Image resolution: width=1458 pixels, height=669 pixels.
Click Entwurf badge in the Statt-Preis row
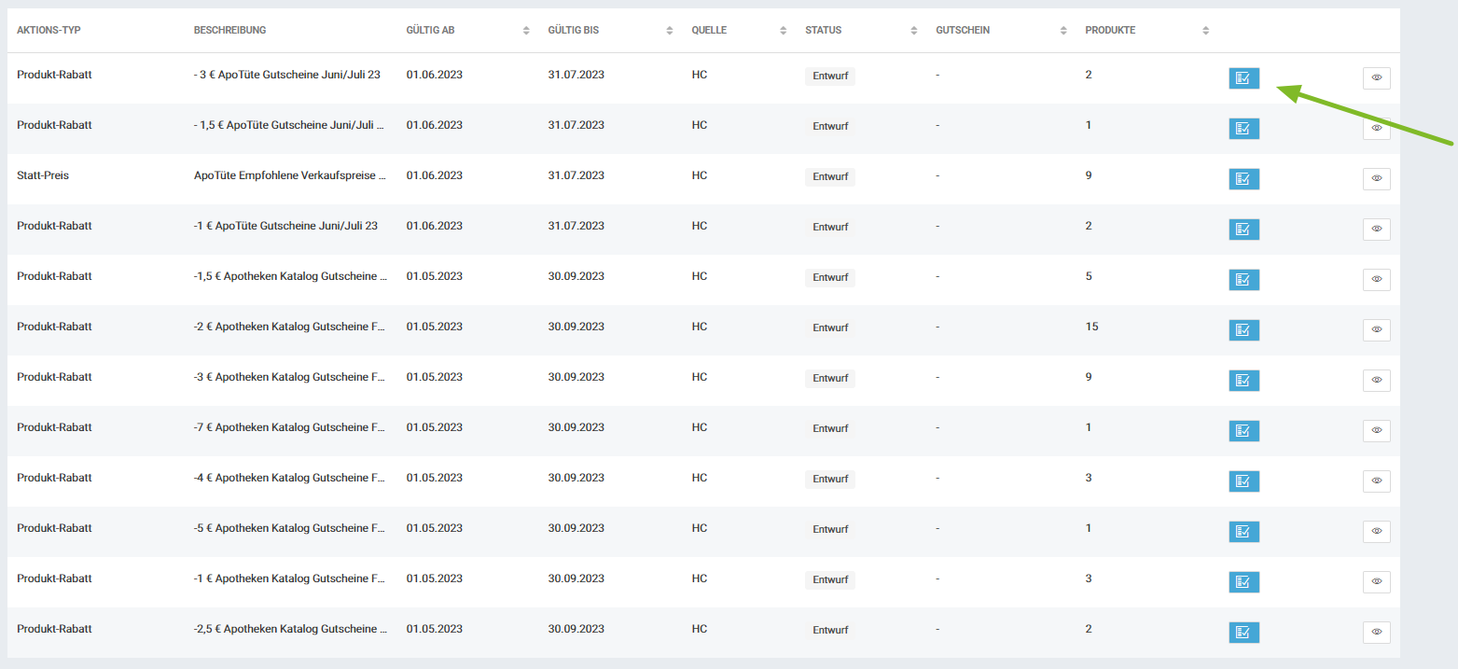tap(830, 176)
